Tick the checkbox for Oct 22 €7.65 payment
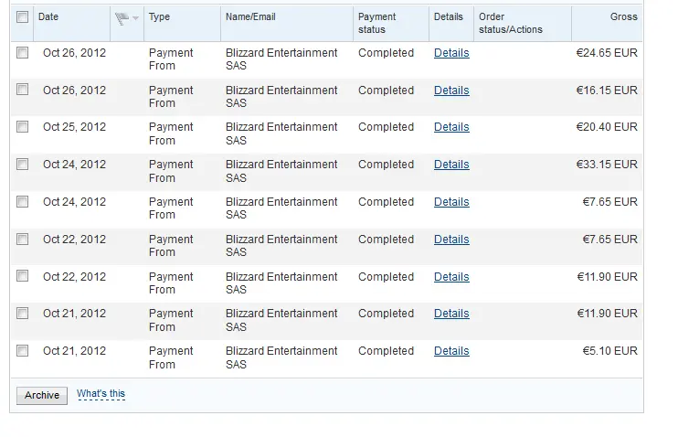The width and height of the screenshot is (678, 437). pyautogui.click(x=23, y=240)
